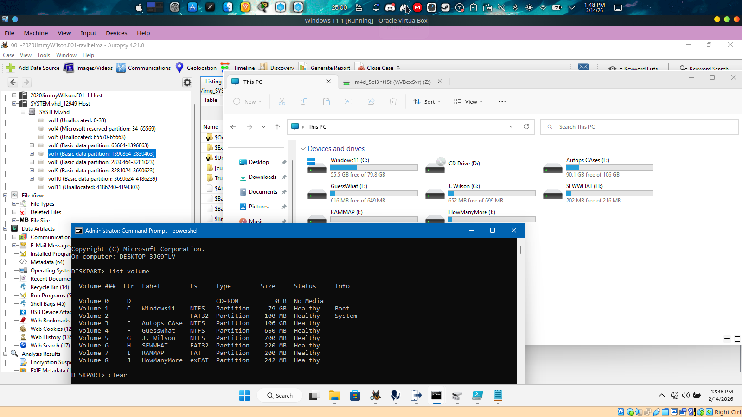Click Explorer's refresh icon
742x417 pixels.
[526, 126]
